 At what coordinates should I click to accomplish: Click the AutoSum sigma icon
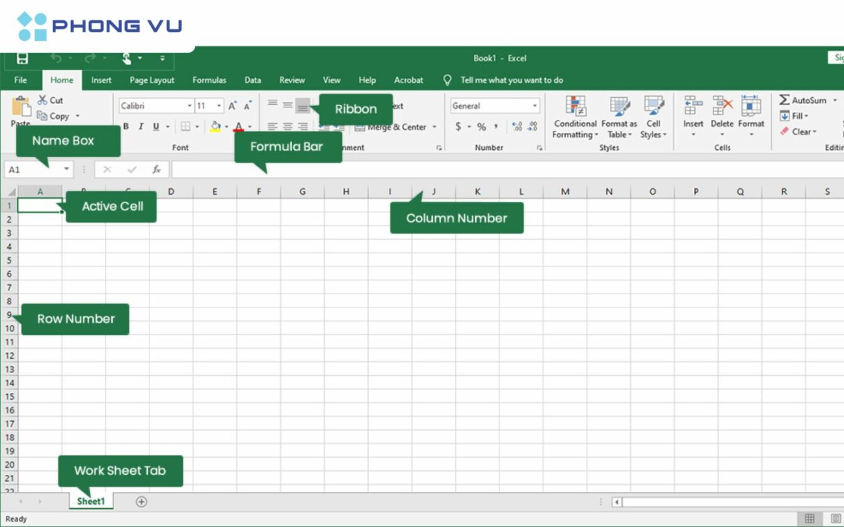pyautogui.click(x=784, y=100)
